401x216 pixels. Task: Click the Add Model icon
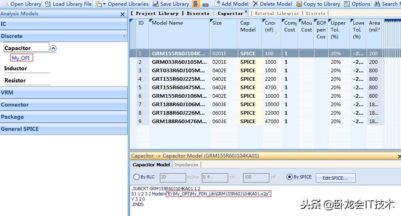tap(217, 4)
